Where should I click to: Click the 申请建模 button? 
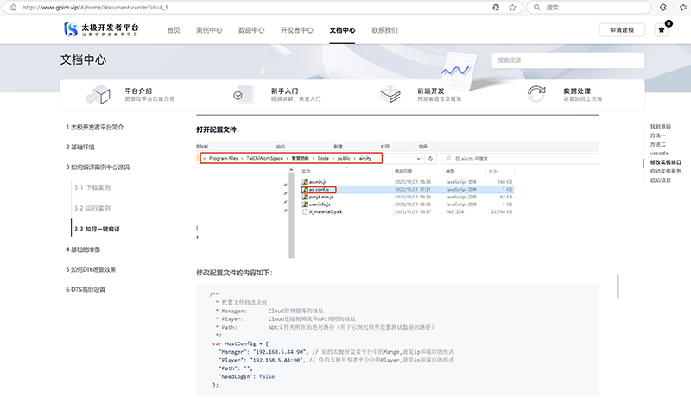click(622, 30)
